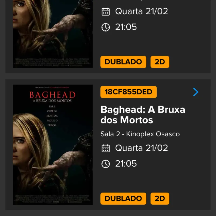Tap the calendar icon in first ticket
The width and height of the screenshot is (216, 216).
point(106,12)
